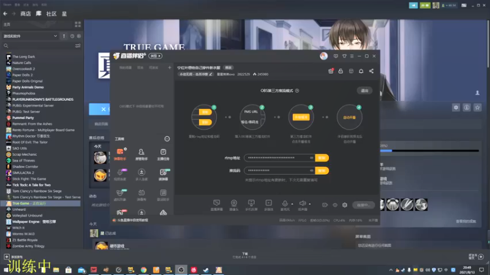Open the skin/filter menu in streaming app title bar
Image resolution: width=490 pixels, height=275 pixels.
344,56
